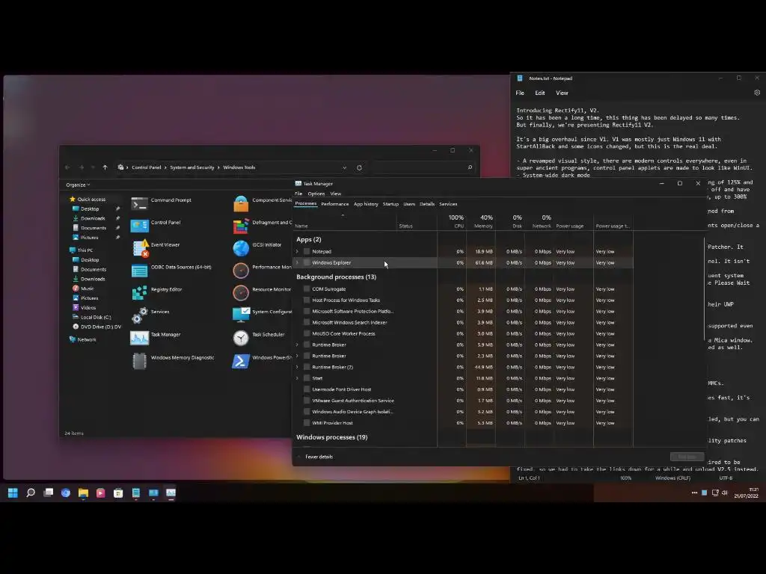Viewport: 766px width, 574px height.
Task: Select VMware Guest Authentication Service row
Action: coord(463,401)
